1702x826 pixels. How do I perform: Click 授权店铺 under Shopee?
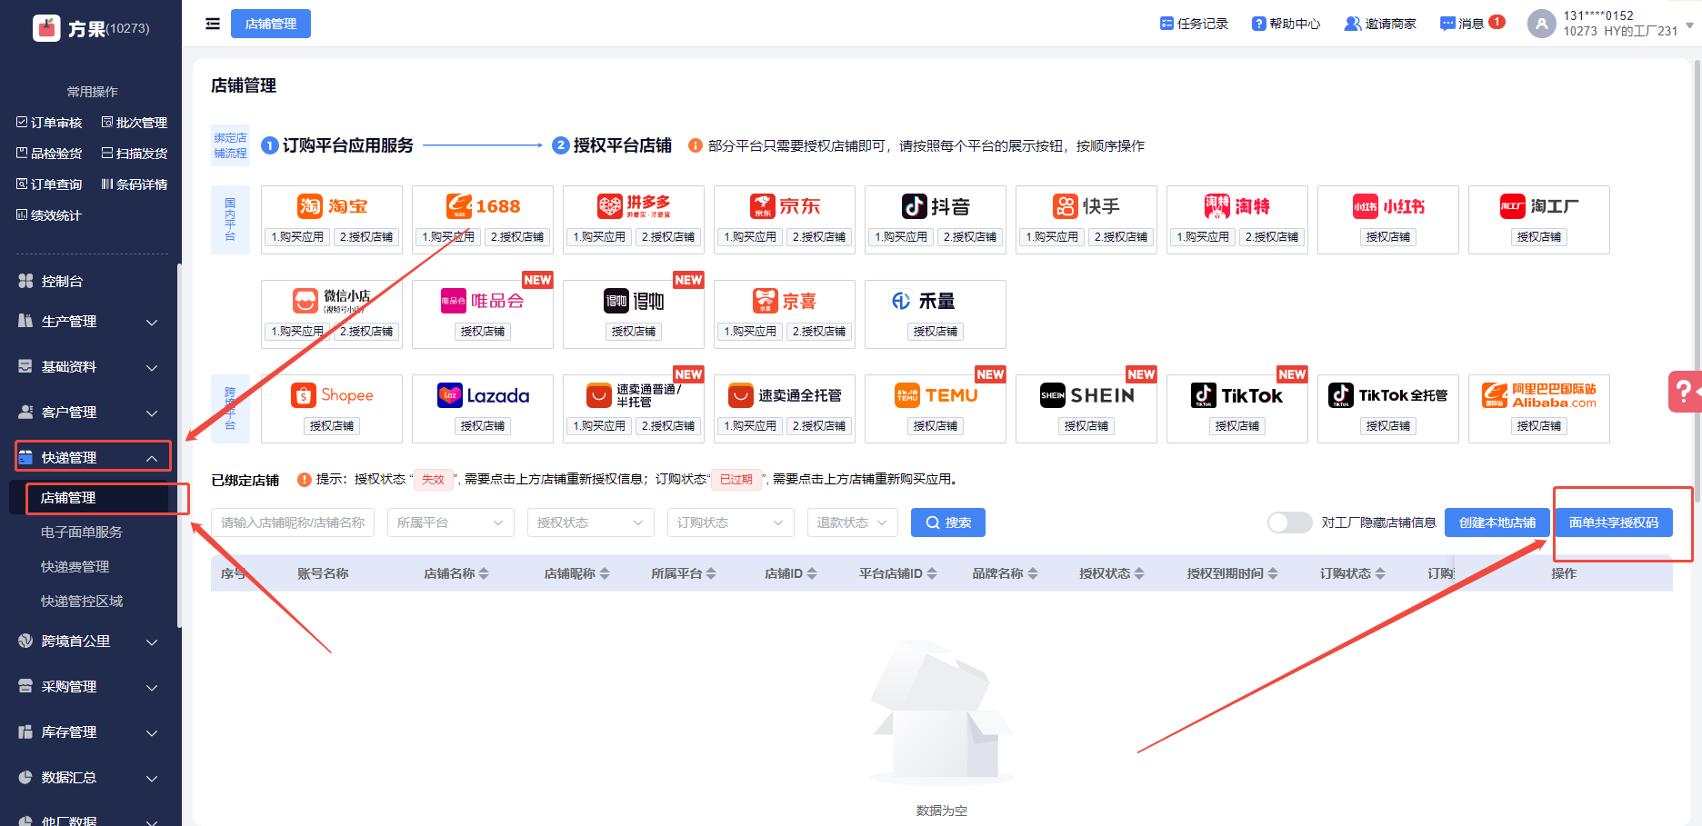[332, 426]
